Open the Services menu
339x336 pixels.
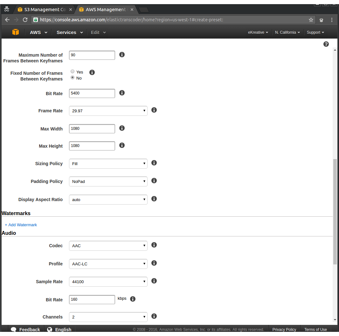[69, 32]
